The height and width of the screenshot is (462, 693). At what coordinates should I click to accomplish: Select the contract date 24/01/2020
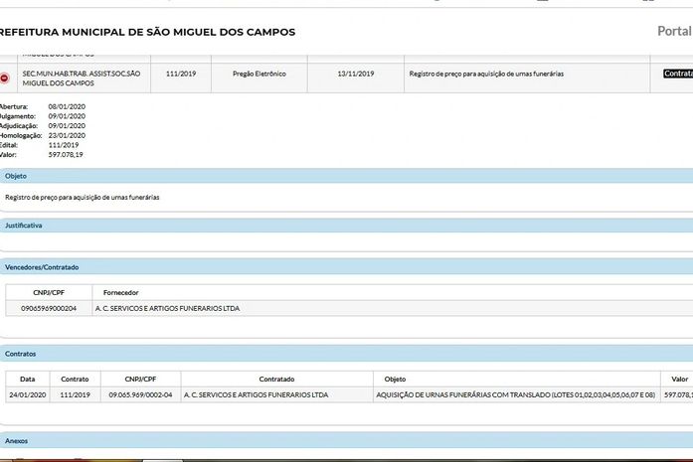coord(28,394)
